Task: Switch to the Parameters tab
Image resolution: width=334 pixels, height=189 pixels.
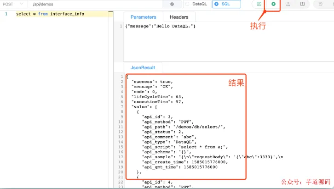Action: [144, 17]
